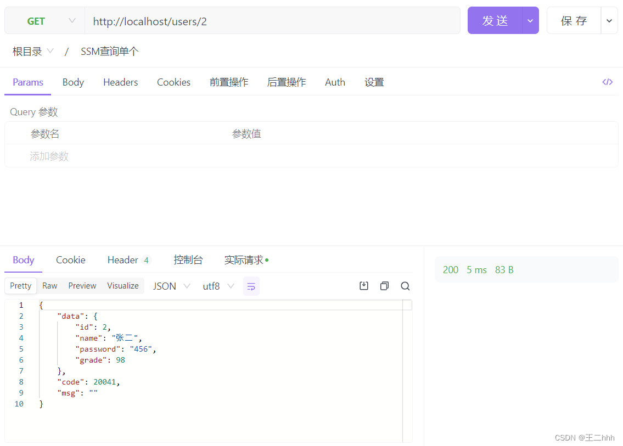
Task: Open the request Cookies tab
Action: pos(173,82)
